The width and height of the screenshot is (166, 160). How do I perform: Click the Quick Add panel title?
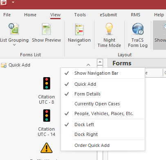pos(19,65)
